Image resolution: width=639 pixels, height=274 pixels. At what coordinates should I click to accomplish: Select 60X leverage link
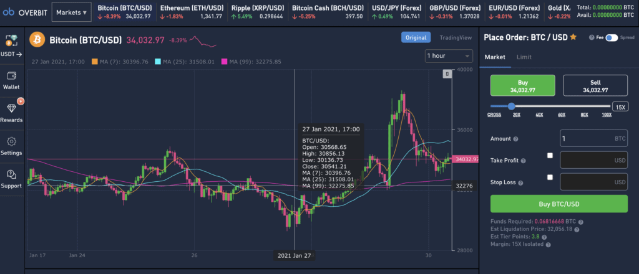(x=562, y=115)
